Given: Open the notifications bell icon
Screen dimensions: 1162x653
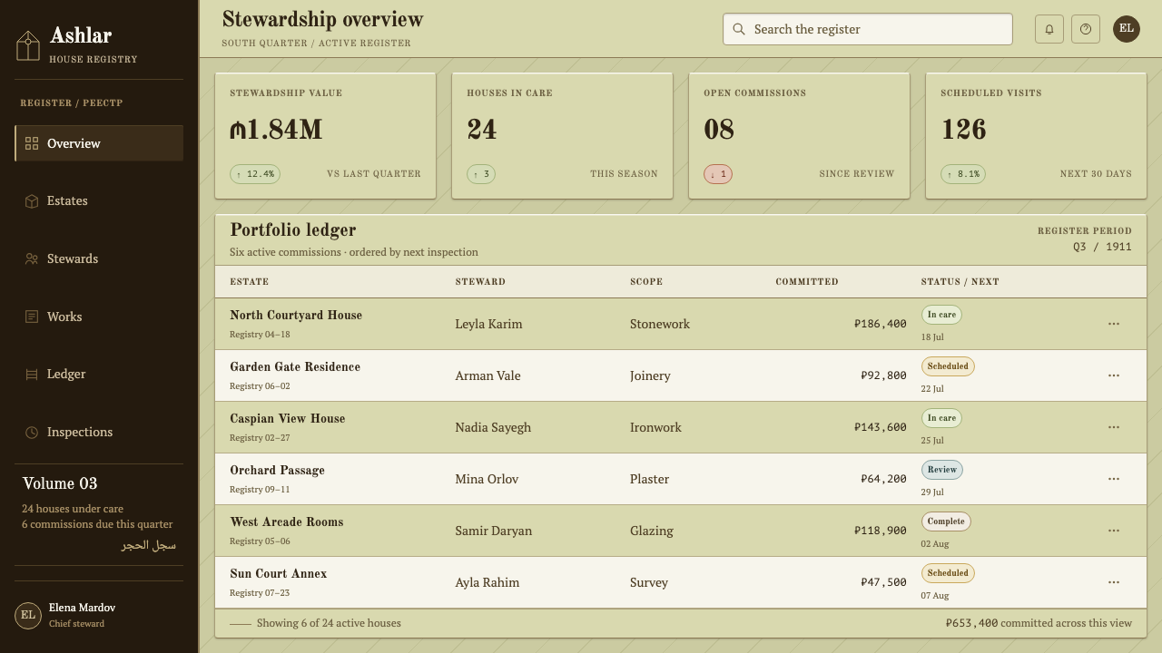Looking at the screenshot, I should click(x=1049, y=29).
